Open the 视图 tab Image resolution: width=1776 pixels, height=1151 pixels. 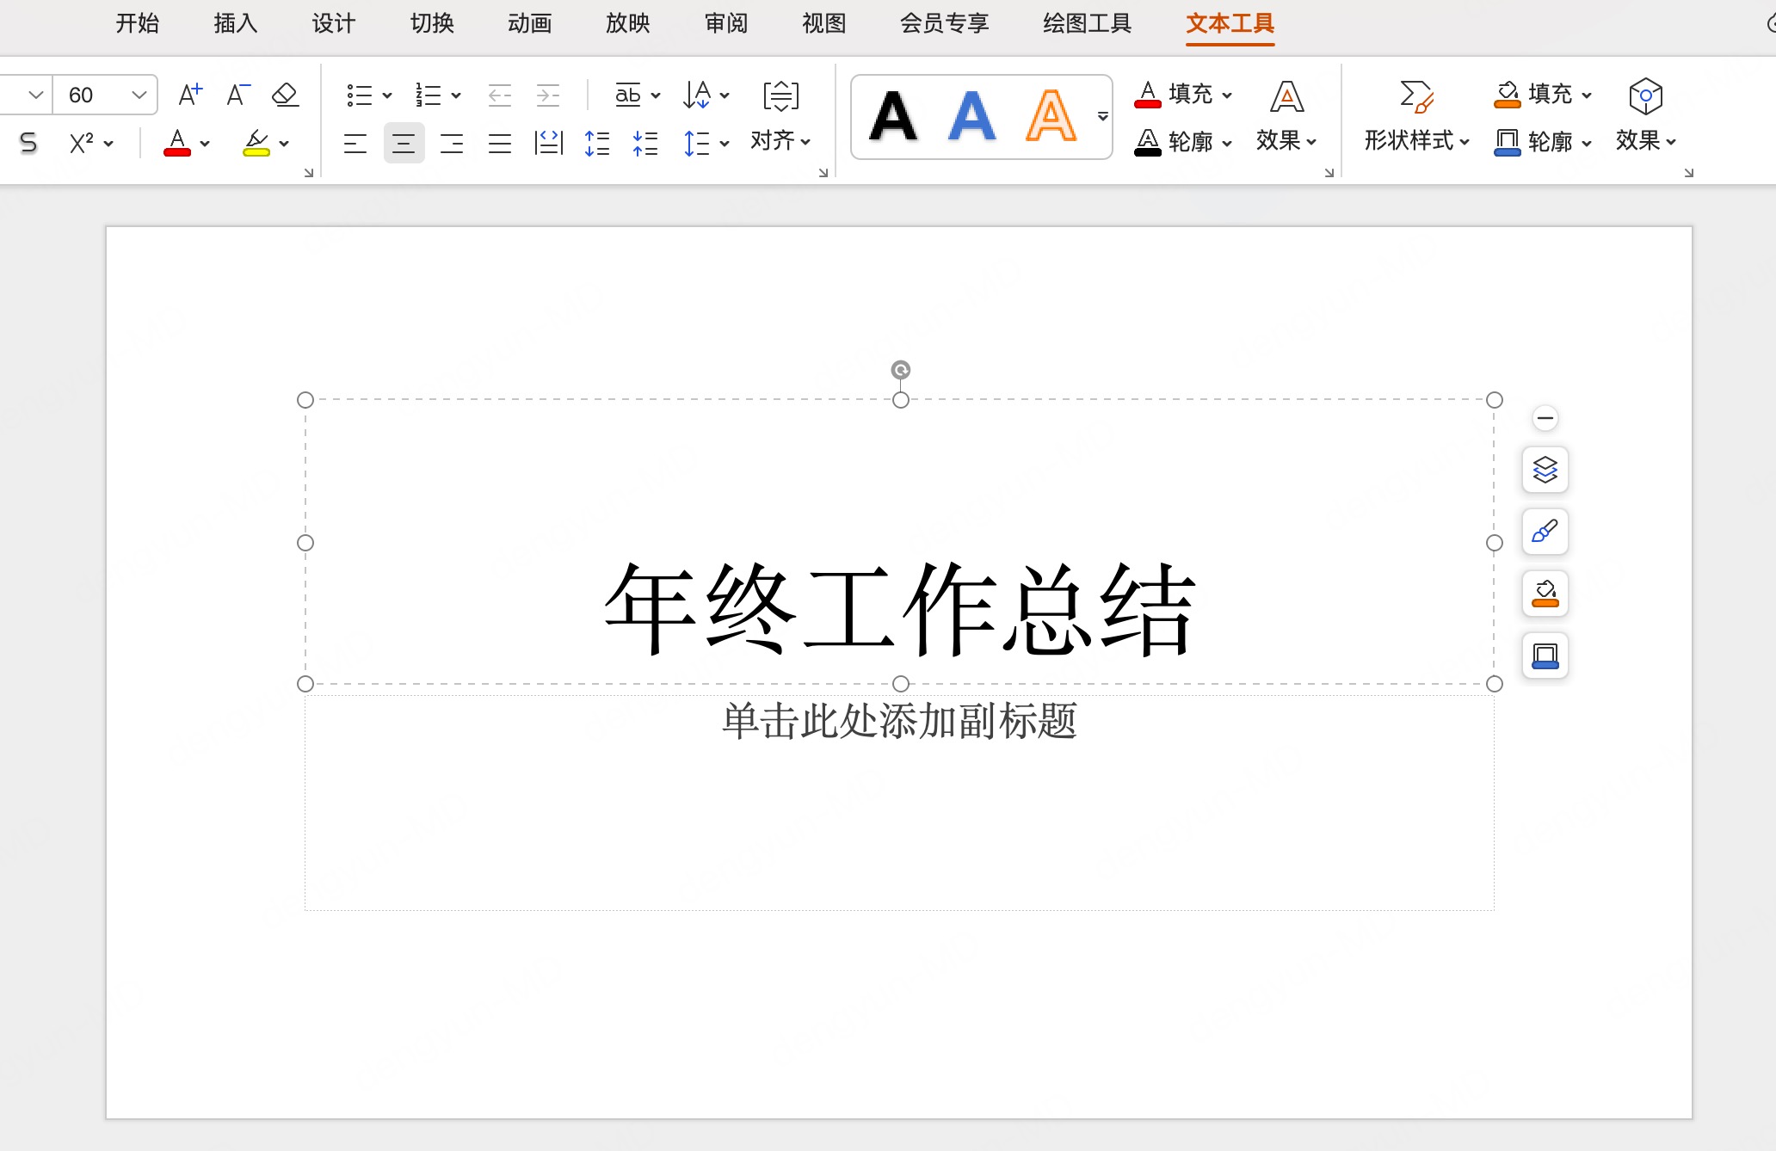click(824, 23)
